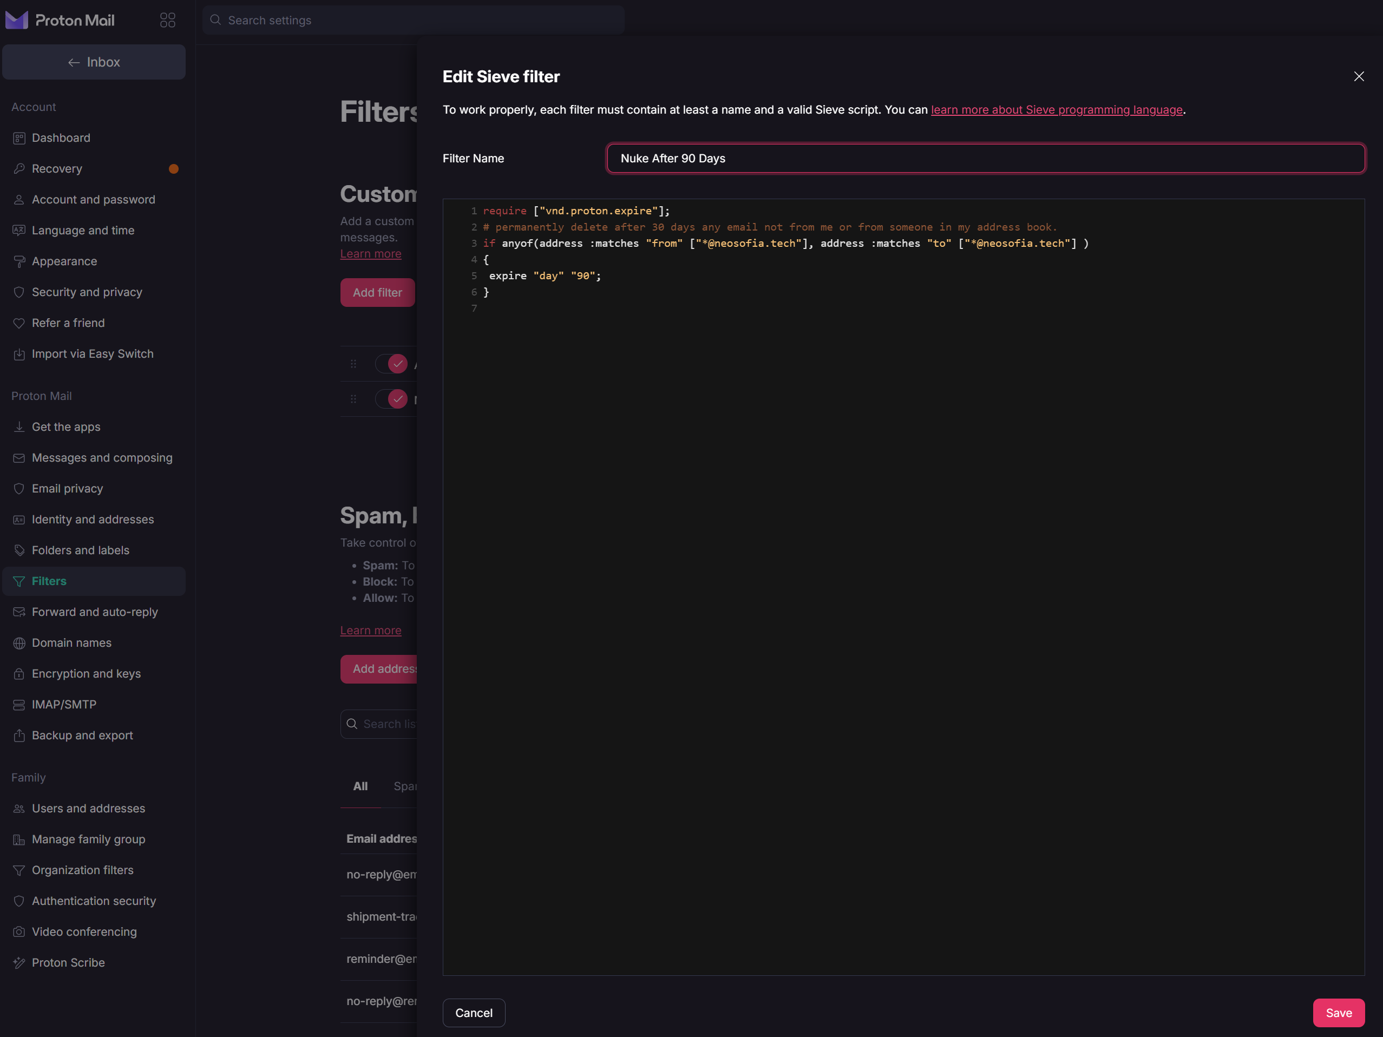Screen dimensions: 1383x1037
Task: Open Proton Scribe settings
Action: coord(94,963)
